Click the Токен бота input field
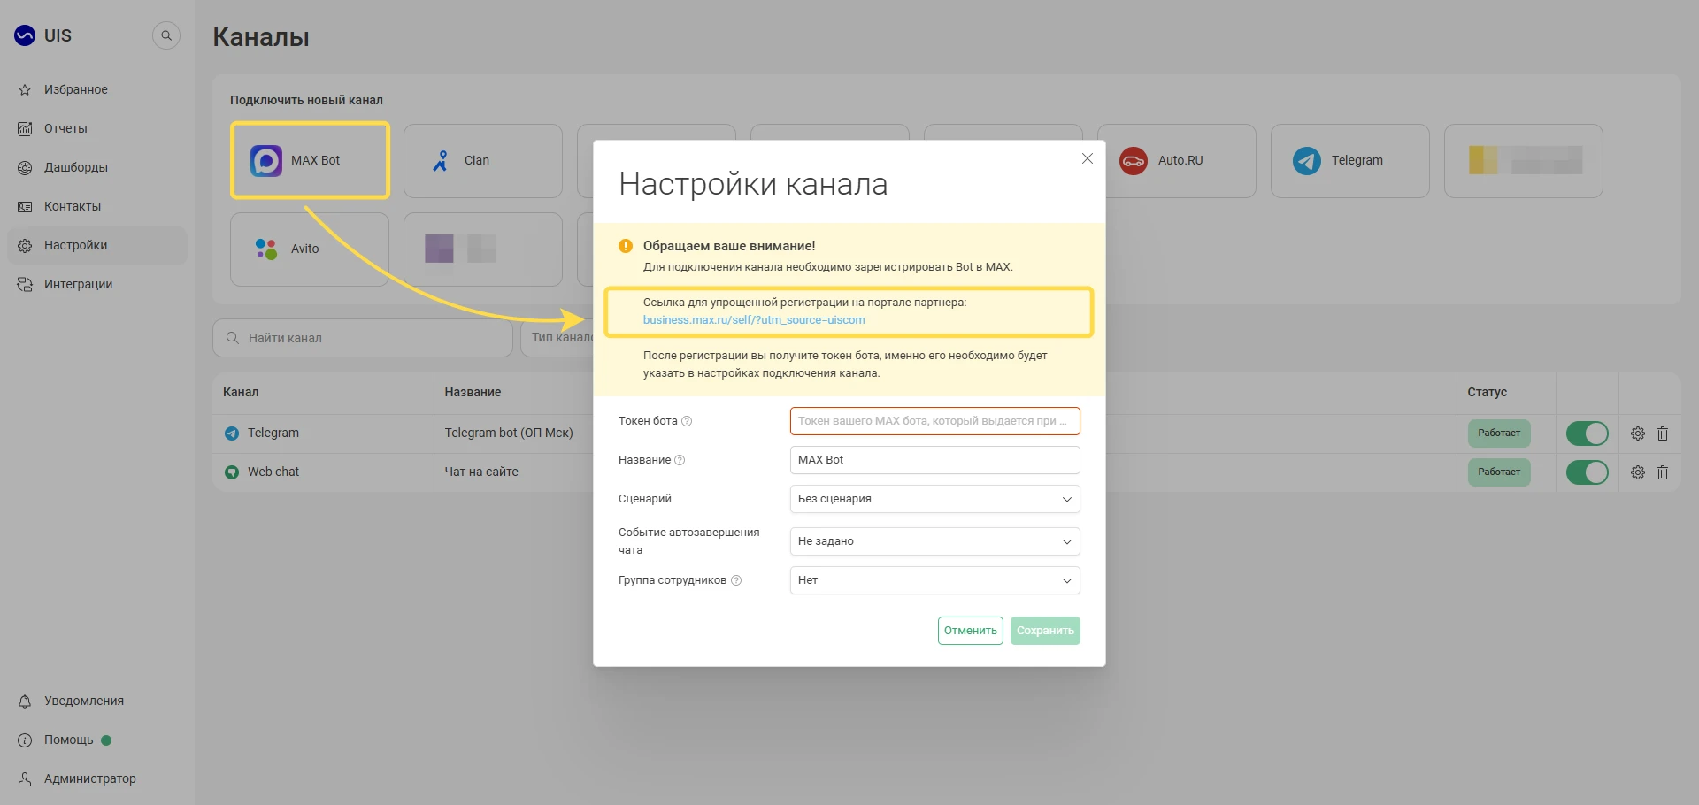Screen dimensions: 1699x805 [934, 421]
